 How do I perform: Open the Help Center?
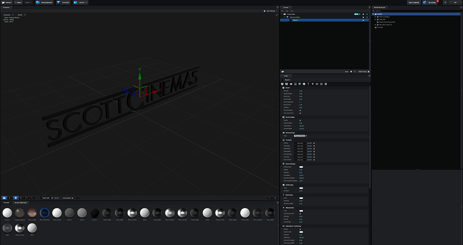point(414,2)
